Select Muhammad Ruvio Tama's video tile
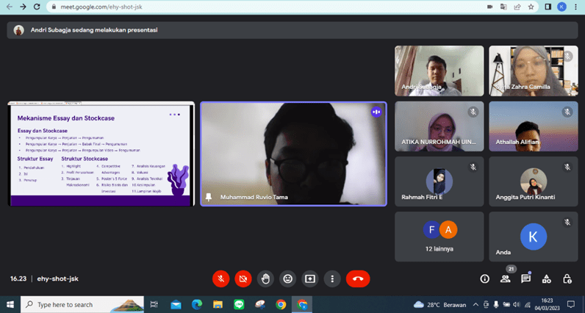The image size is (585, 313). click(293, 154)
